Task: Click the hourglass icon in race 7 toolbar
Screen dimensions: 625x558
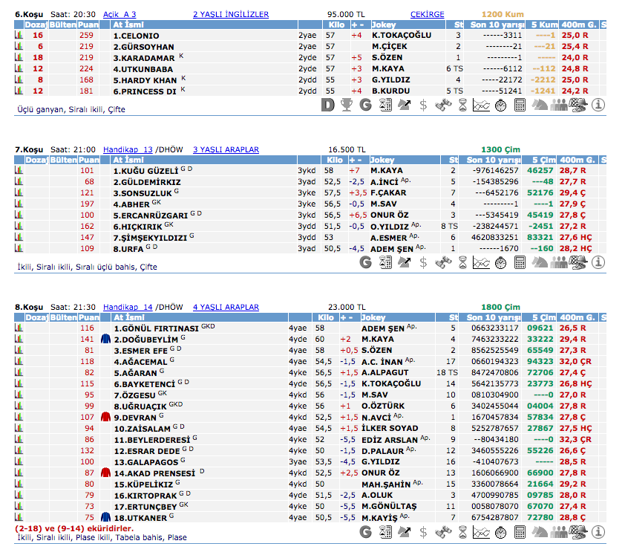Action: [462, 262]
